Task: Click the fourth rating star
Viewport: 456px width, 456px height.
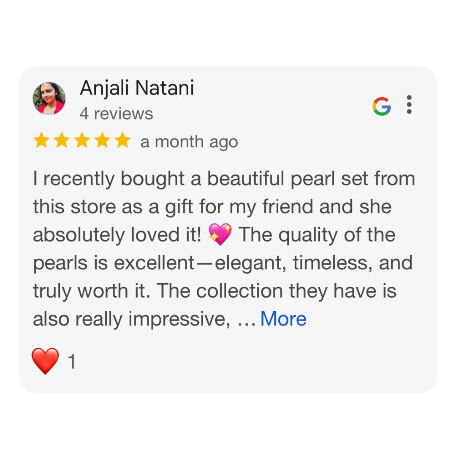Action: pos(102,140)
